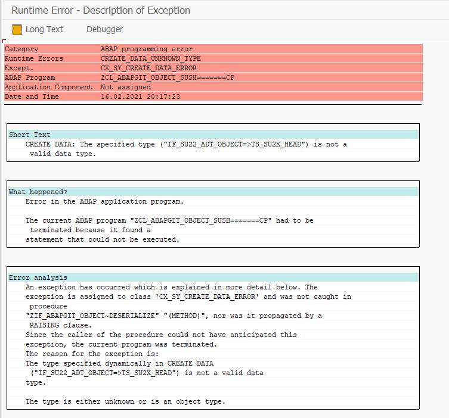Open the Long Text view

click(x=44, y=29)
